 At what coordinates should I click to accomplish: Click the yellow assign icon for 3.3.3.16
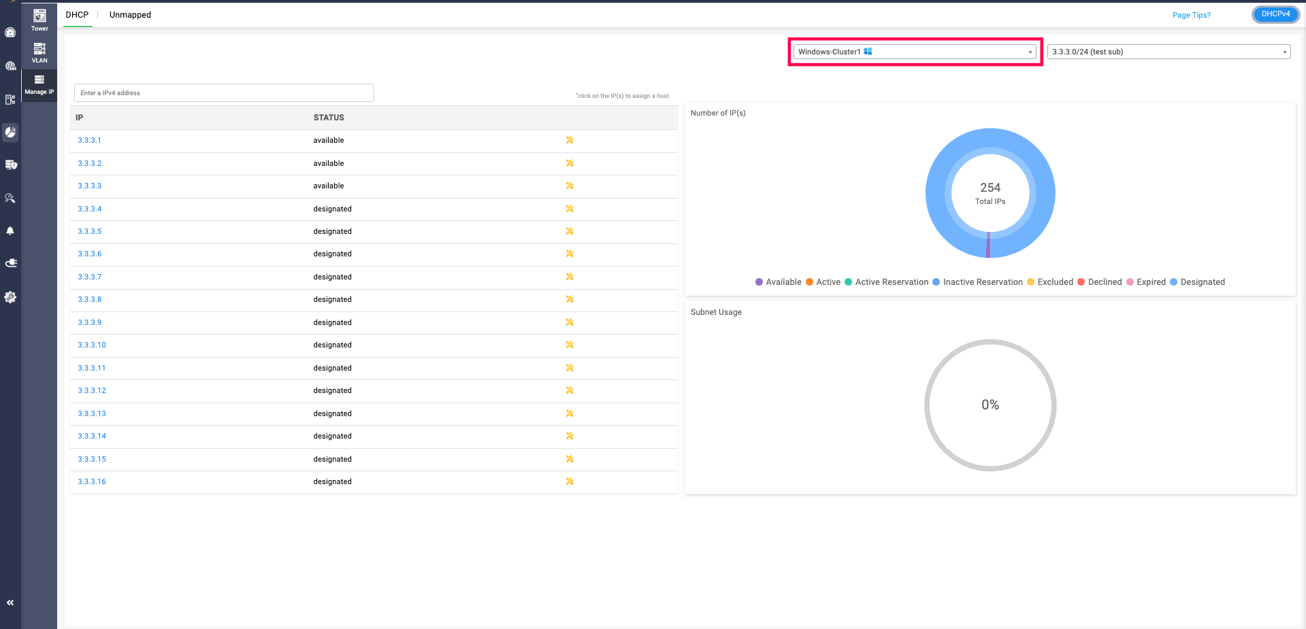pyautogui.click(x=570, y=481)
